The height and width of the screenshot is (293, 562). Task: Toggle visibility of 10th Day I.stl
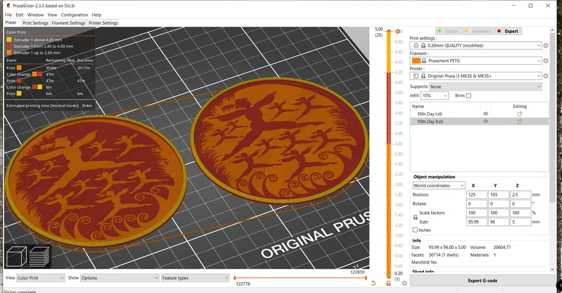click(486, 113)
